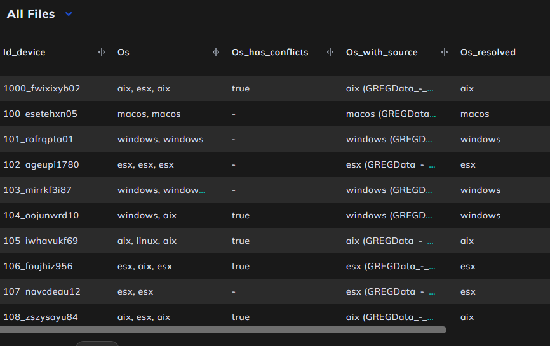Click resize handle after Os_has_conflicts header
The height and width of the screenshot is (346, 550).
(330, 52)
